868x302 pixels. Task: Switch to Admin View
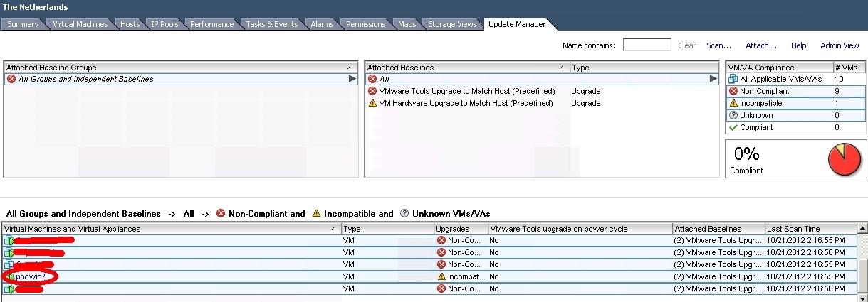tap(840, 45)
